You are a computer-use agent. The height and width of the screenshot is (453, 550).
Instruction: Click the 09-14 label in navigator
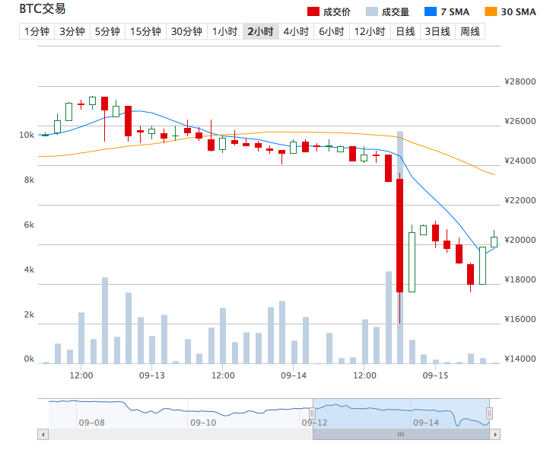426,423
